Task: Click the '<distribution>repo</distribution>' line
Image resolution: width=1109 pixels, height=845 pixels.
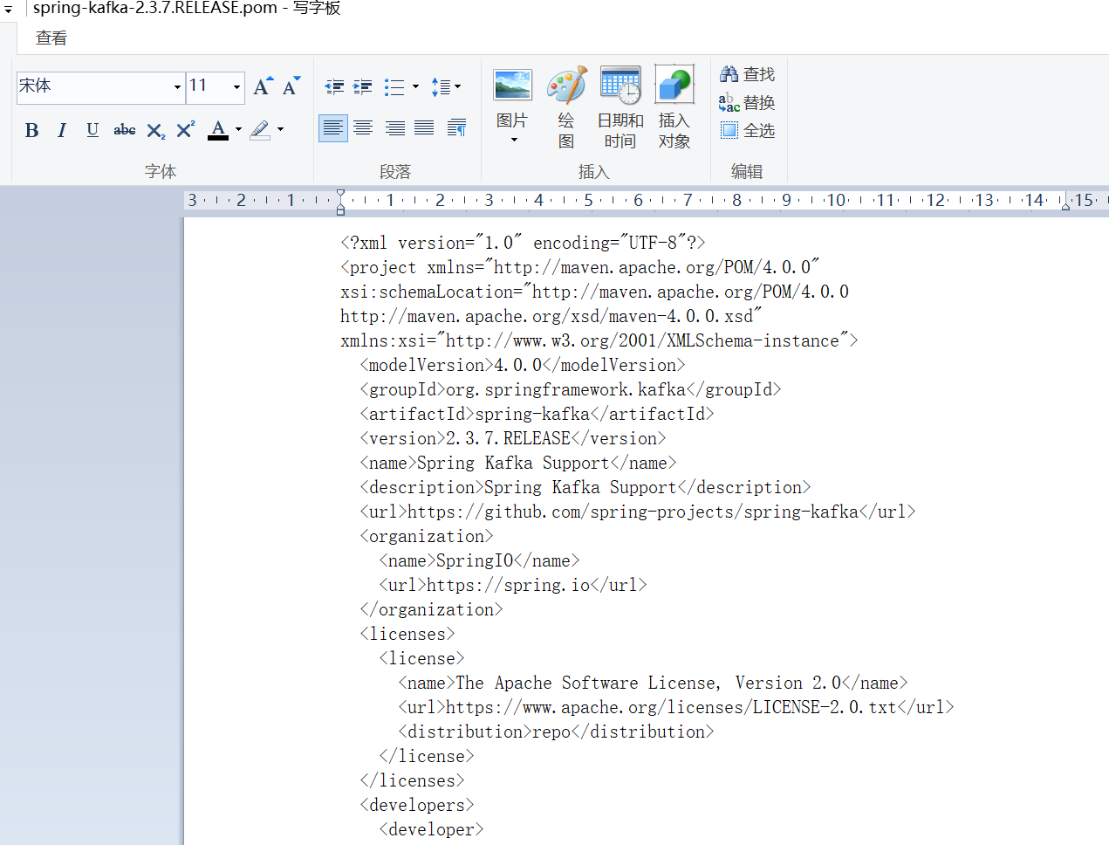Action: tap(557, 732)
